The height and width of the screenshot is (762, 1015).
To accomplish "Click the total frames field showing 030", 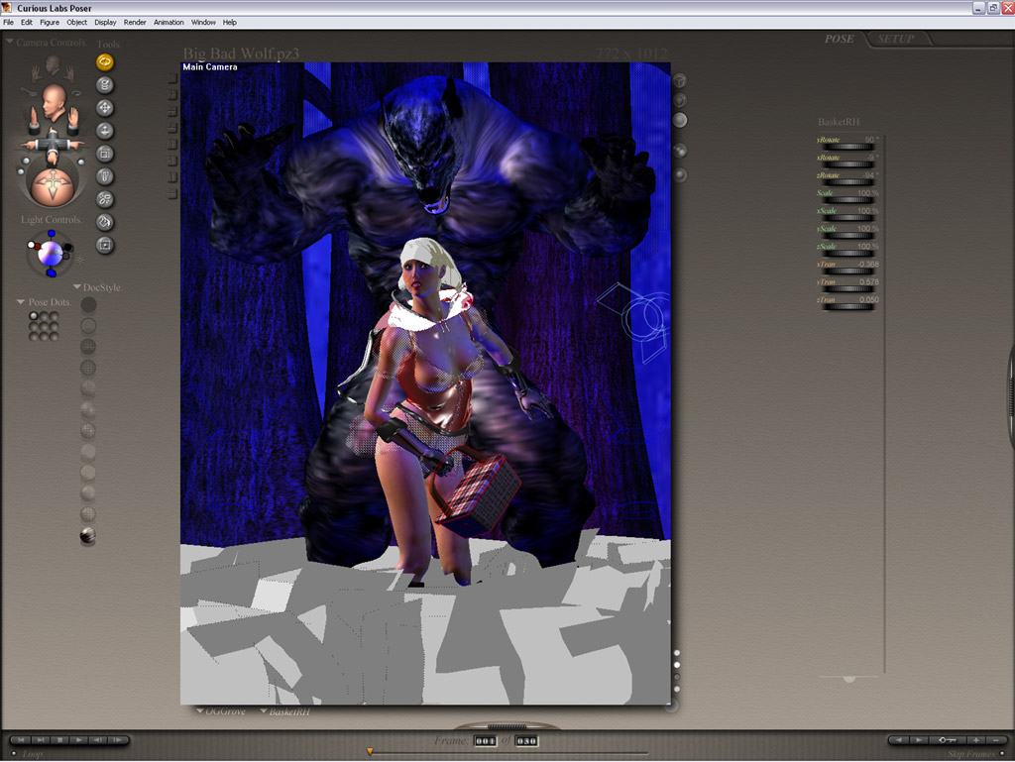I will pos(526,740).
